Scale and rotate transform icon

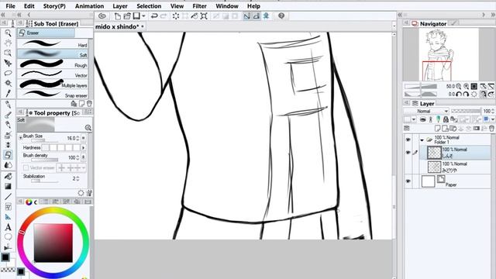click(204, 15)
